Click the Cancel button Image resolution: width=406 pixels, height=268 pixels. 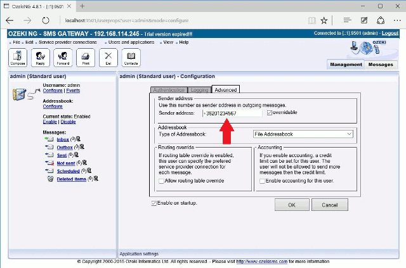point(330,205)
